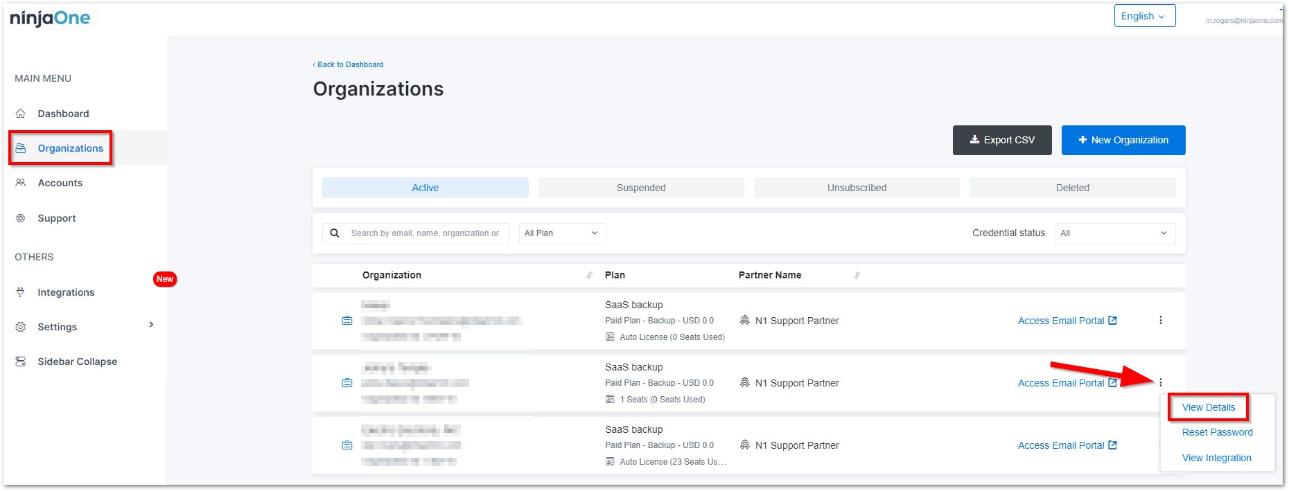
Task: Expand the Settings submenu chevron
Action: click(x=151, y=325)
